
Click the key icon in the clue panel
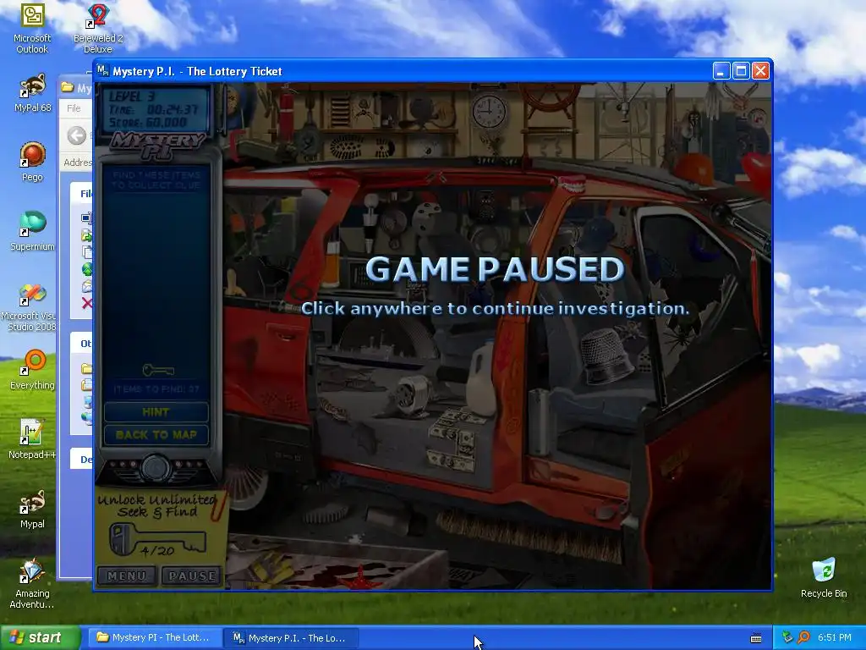[x=158, y=370]
